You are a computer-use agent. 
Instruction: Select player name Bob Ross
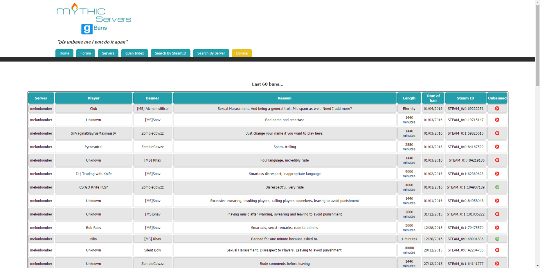(x=93, y=228)
